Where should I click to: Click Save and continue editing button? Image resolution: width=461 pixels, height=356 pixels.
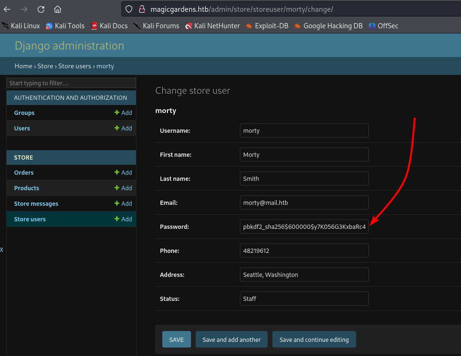point(314,340)
